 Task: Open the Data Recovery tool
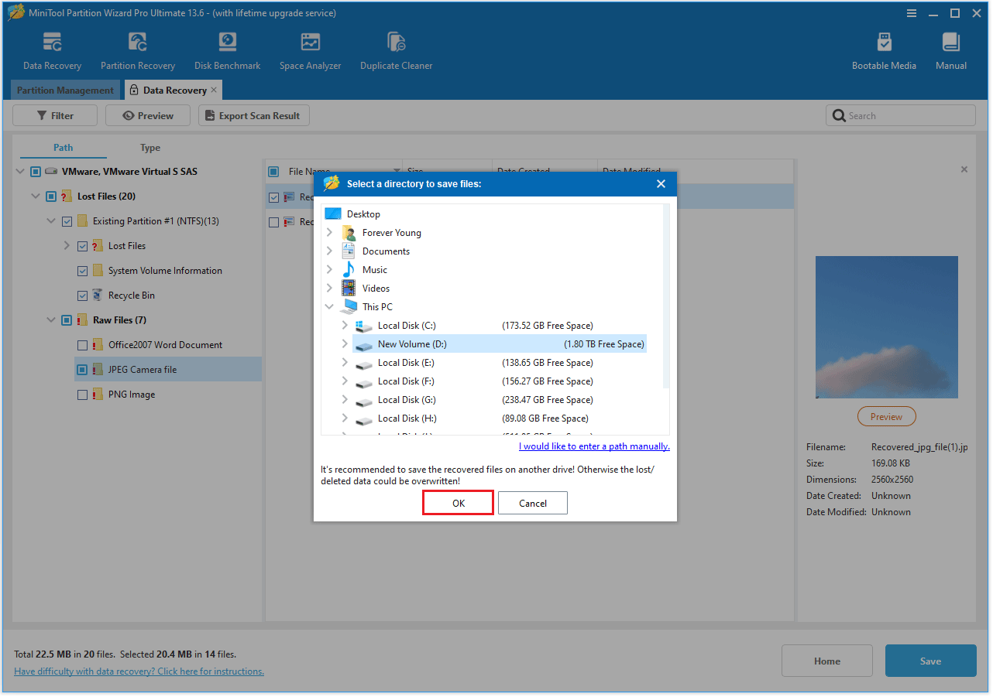[x=51, y=49]
